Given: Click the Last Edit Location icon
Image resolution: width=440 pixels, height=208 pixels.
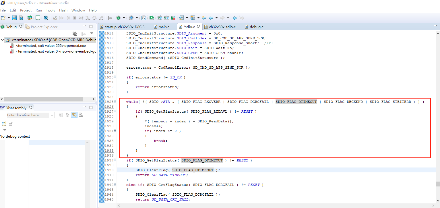Looking at the screenshot, I should 204,18.
